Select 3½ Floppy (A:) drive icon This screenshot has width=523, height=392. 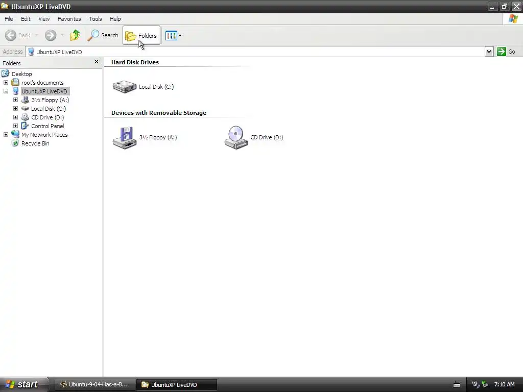125,137
